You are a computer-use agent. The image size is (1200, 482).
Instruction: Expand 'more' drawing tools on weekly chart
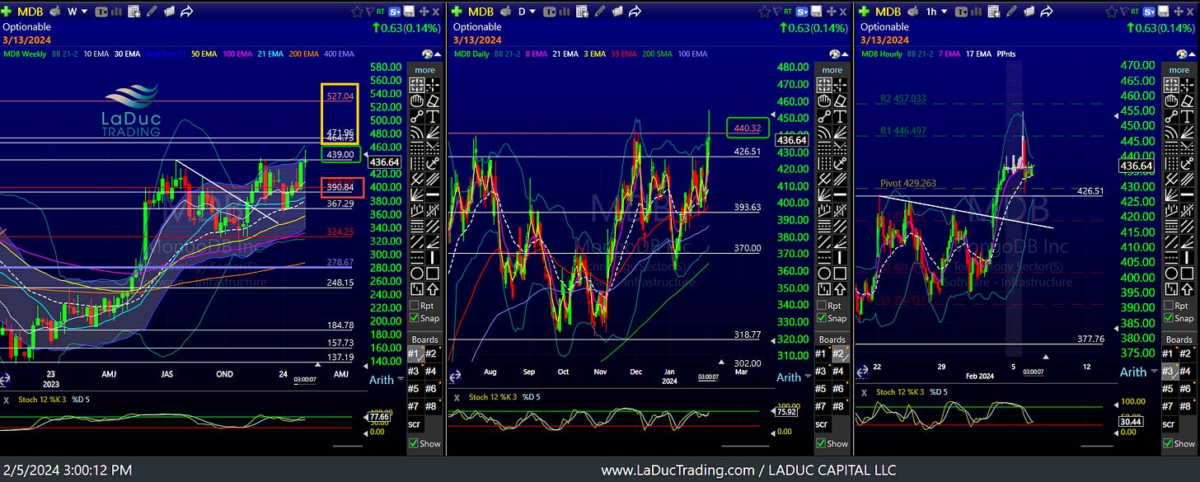tap(424, 70)
